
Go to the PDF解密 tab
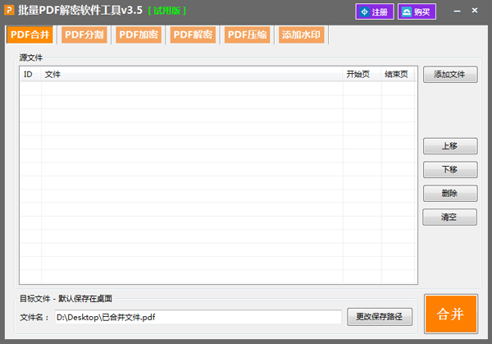193,34
